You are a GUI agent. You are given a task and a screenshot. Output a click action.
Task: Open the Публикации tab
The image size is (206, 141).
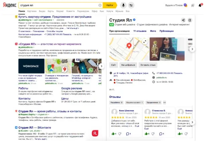click(166, 31)
